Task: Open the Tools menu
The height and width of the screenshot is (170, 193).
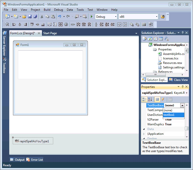Action: click(x=80, y=10)
